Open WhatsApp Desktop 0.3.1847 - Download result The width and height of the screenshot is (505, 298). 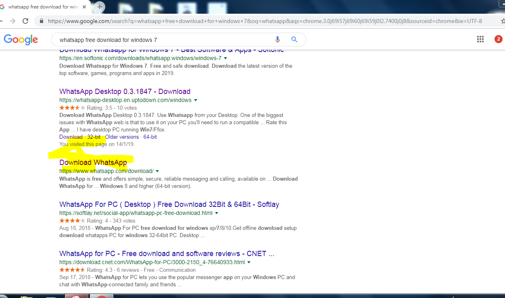tap(125, 92)
